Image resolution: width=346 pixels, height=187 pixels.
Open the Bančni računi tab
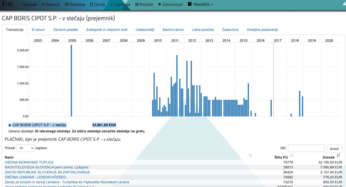[x=173, y=30]
